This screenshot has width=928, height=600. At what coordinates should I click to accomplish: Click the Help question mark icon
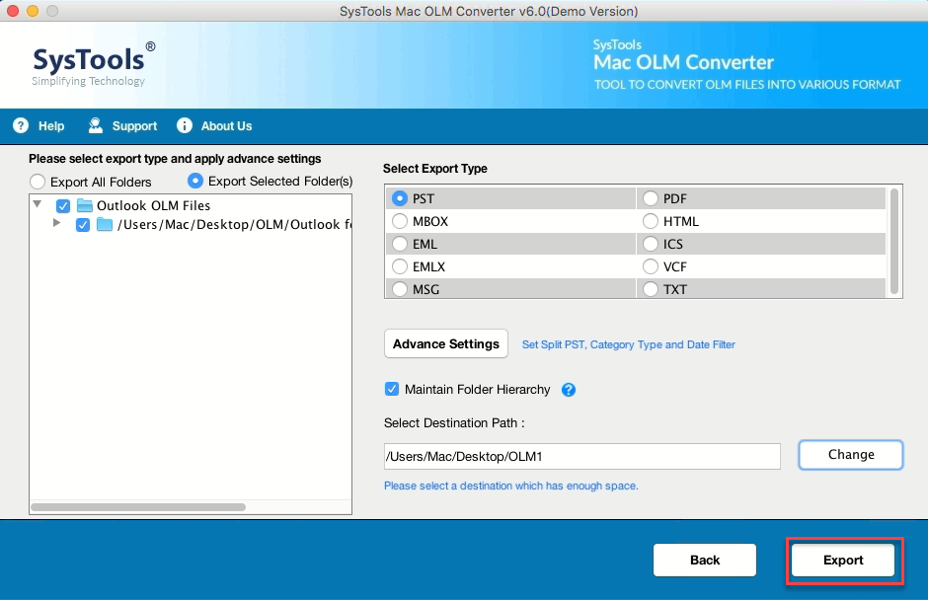coord(21,125)
